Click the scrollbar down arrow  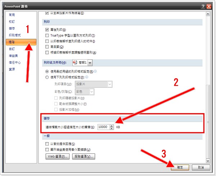click(208, 161)
